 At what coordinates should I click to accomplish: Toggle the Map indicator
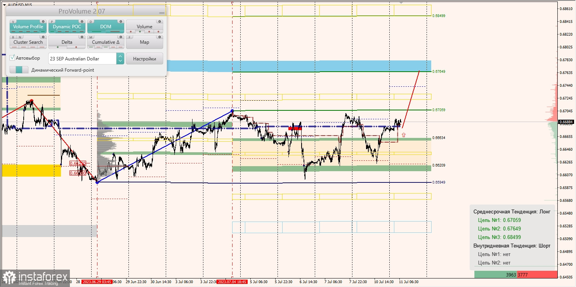(x=144, y=42)
